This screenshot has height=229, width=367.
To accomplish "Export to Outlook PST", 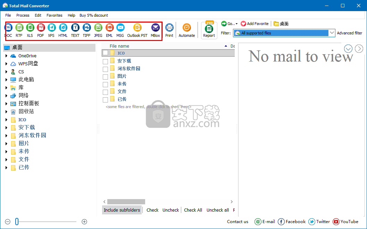I will [137, 30].
